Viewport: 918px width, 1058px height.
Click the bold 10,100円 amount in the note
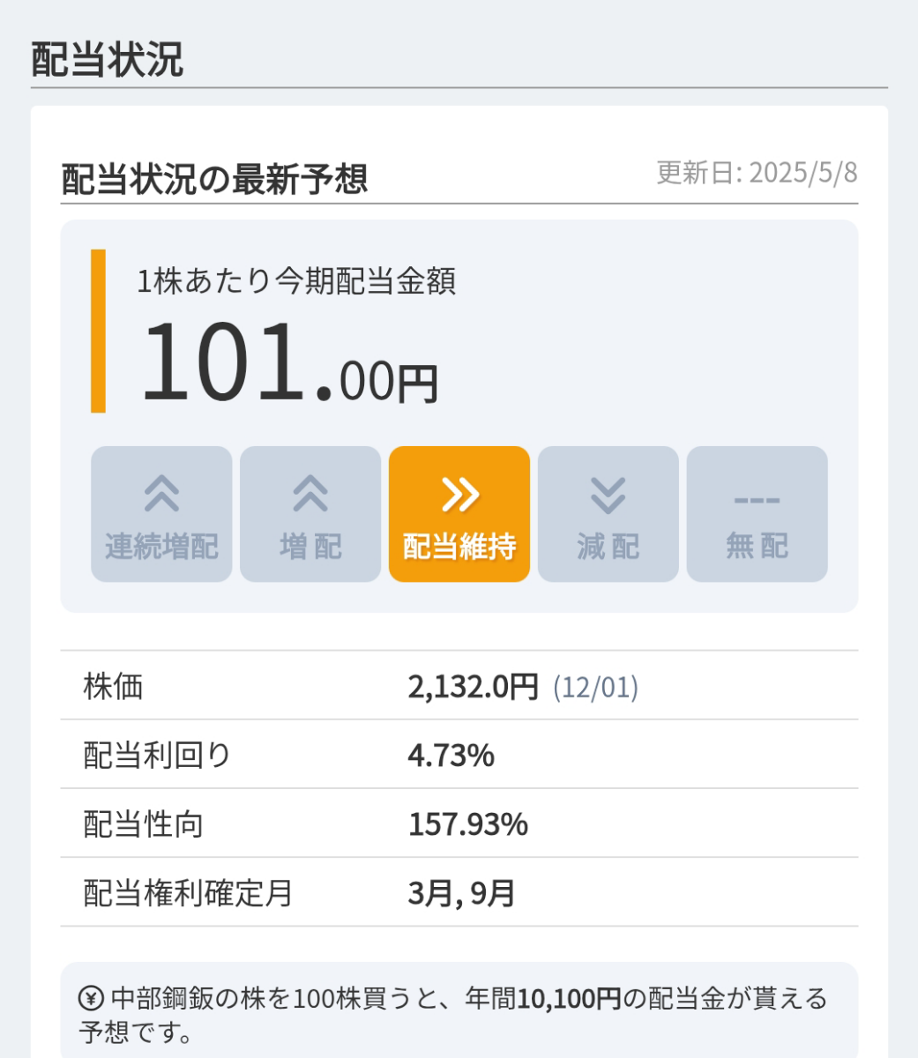[x=569, y=999]
